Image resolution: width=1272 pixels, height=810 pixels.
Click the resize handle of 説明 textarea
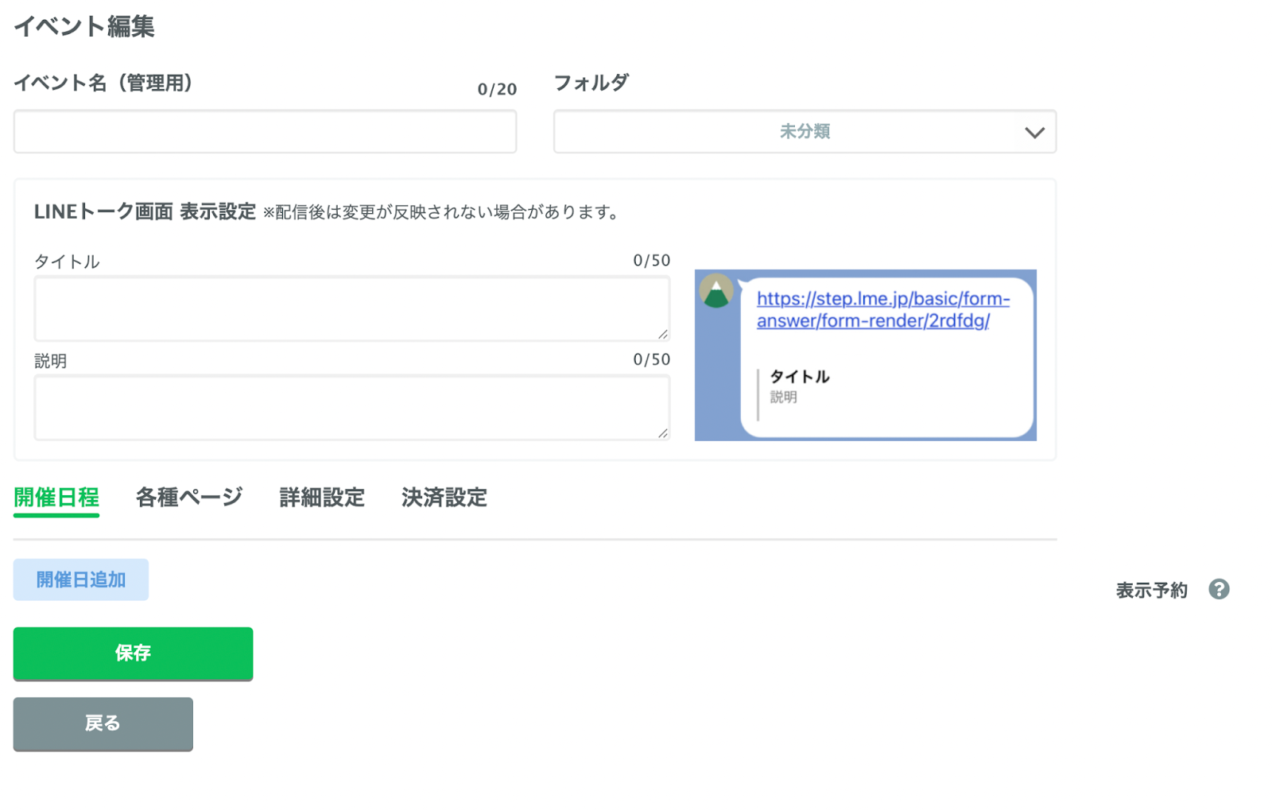pyautogui.click(x=662, y=432)
